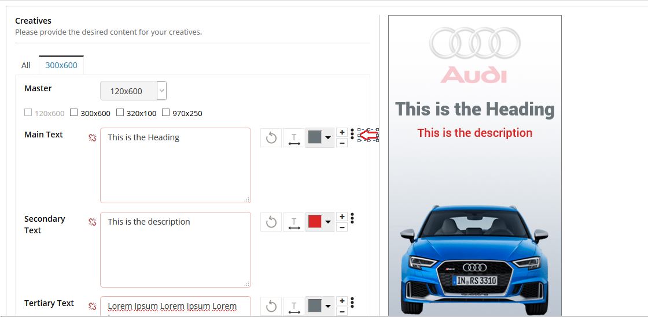The image size is (648, 317).
Task: Decrease Main Text font size with minus
Action: 342,143
